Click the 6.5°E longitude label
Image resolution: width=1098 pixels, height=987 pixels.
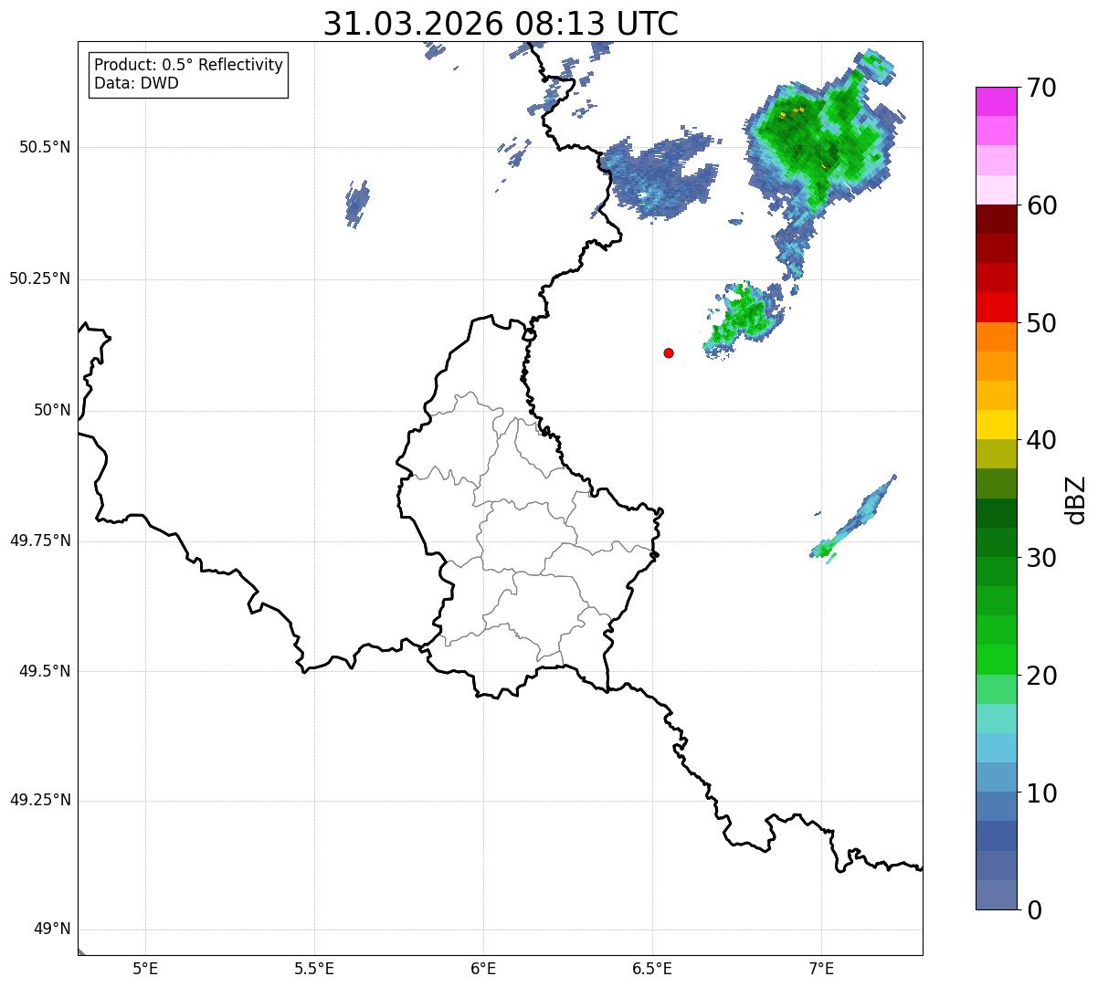652,969
